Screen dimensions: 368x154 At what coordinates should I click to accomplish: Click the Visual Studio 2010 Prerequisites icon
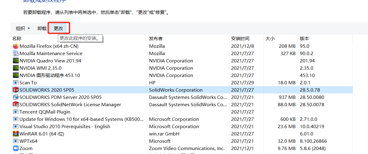point(16,127)
